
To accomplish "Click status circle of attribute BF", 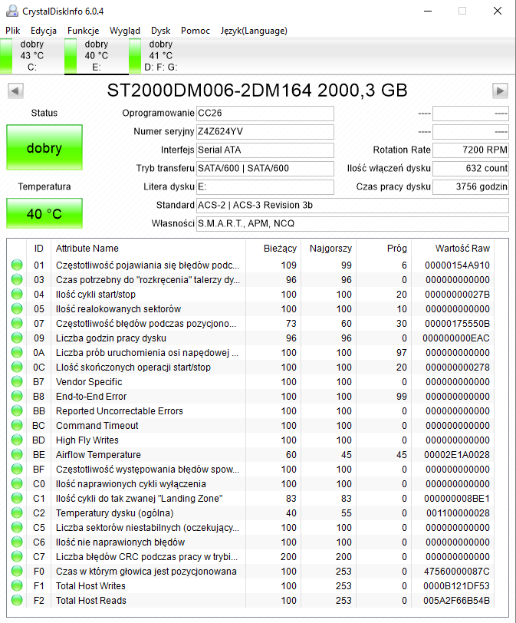I will 17,469.
